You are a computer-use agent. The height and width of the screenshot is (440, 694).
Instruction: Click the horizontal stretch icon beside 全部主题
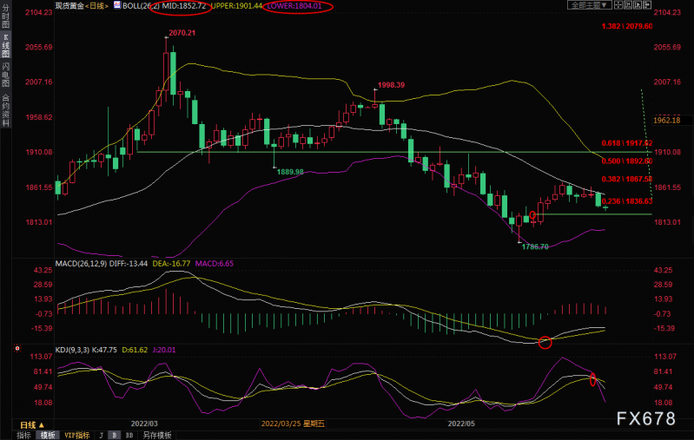click(x=618, y=5)
